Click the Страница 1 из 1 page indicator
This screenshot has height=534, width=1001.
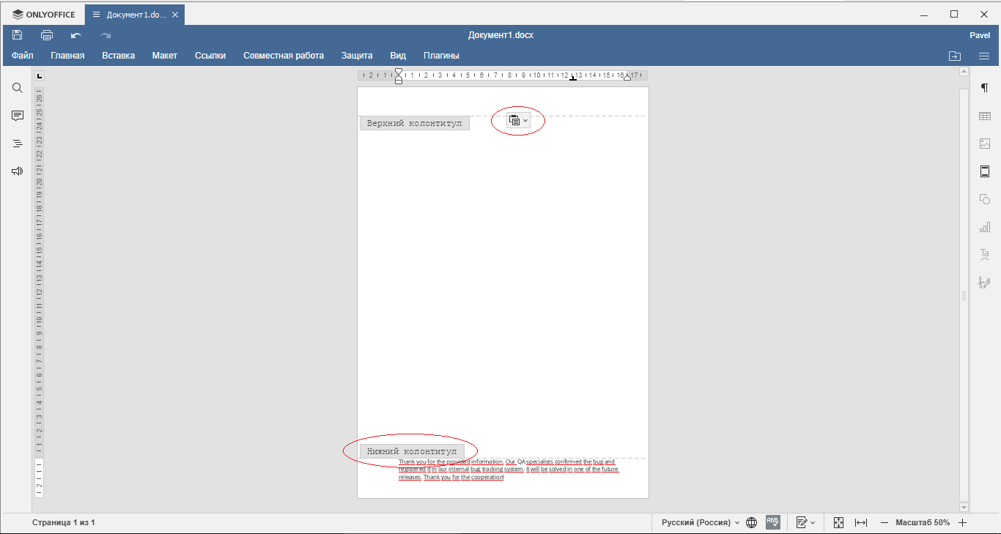[64, 522]
